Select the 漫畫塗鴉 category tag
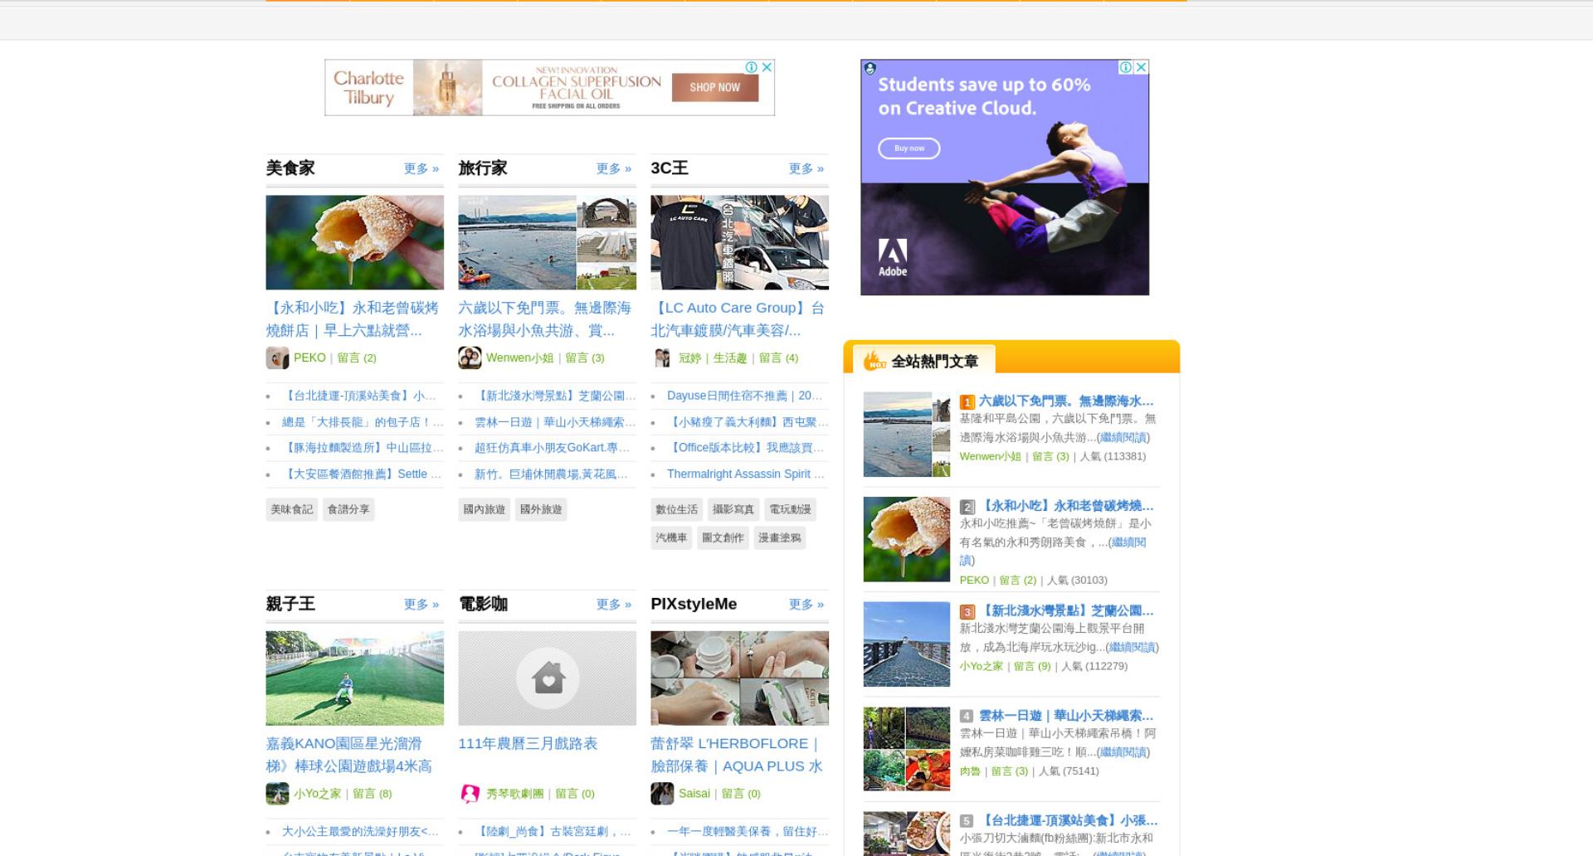This screenshot has width=1593, height=856. (x=780, y=538)
